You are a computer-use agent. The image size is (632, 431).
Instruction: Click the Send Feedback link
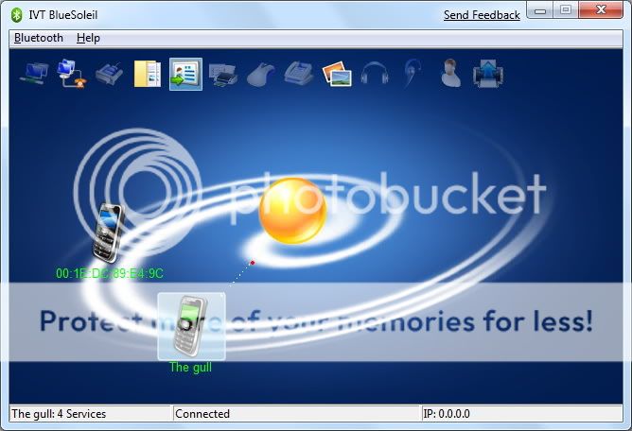tap(482, 15)
